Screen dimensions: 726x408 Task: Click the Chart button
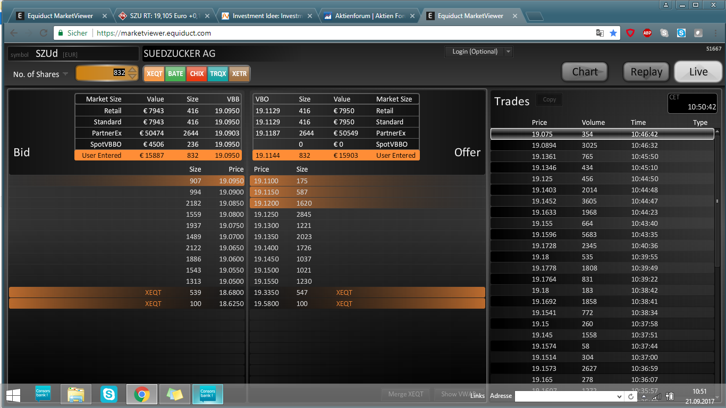585,72
